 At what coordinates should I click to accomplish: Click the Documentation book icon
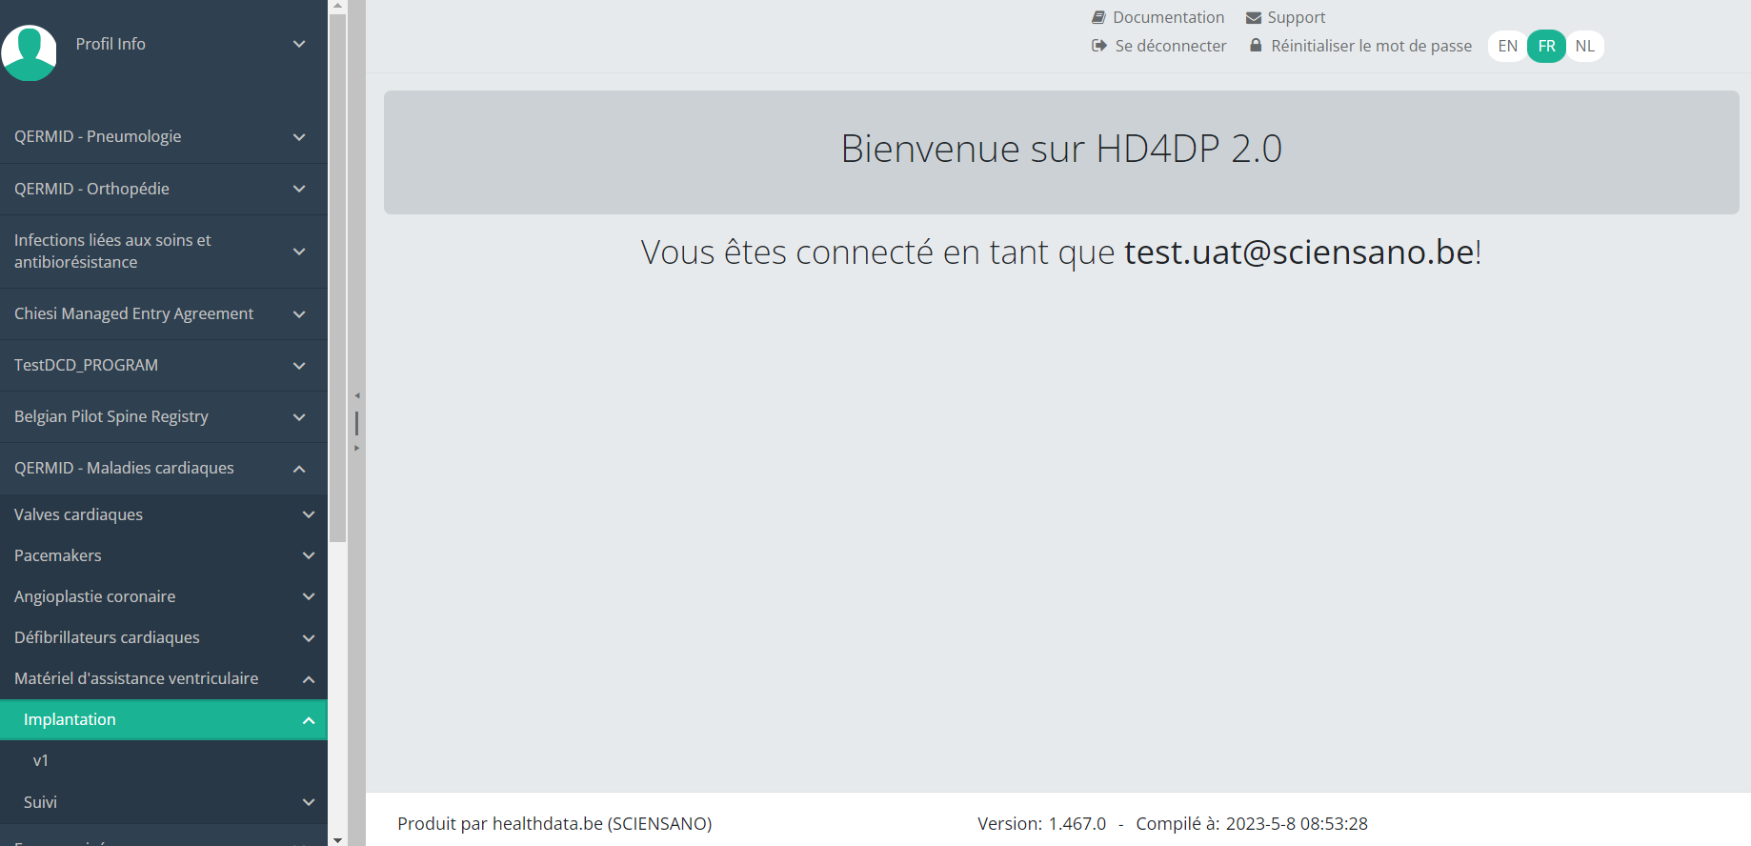coord(1098,17)
